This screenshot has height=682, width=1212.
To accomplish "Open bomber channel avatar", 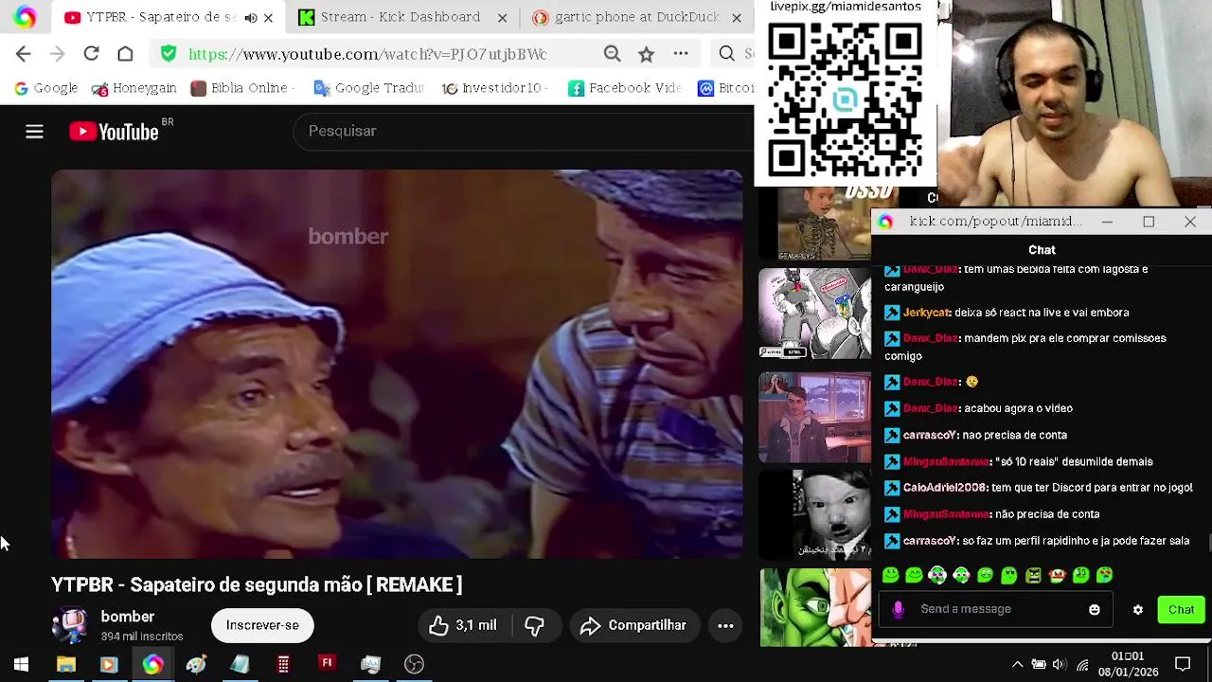I will point(69,625).
